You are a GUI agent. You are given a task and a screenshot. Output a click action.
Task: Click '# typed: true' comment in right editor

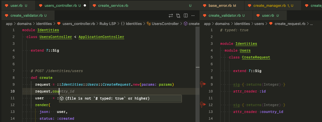tap(234, 30)
